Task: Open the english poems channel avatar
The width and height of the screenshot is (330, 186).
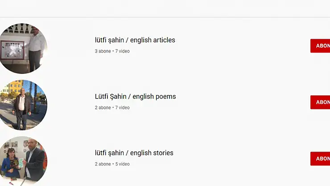Action: point(22,105)
